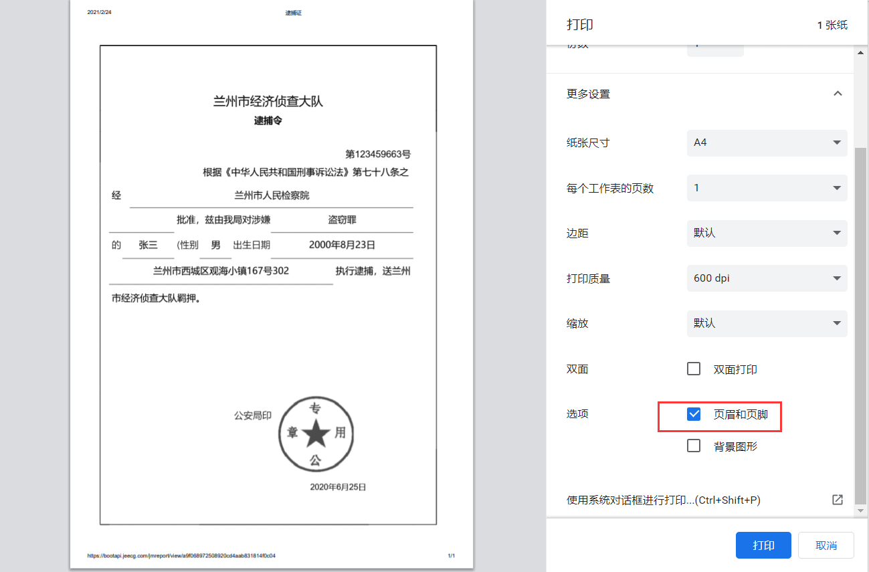Click the 取消 button

pos(826,545)
